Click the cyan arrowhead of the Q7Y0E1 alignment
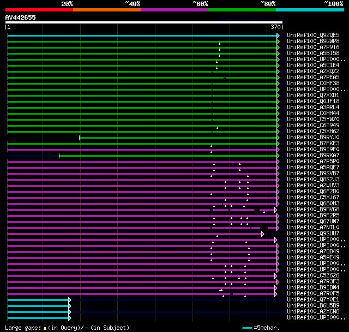This screenshot has height=332, width=349. point(70,300)
